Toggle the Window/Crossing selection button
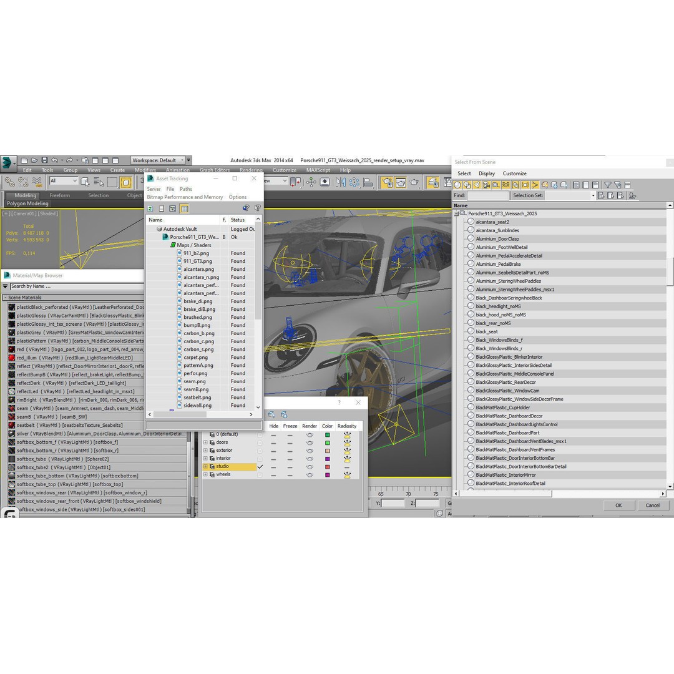This screenshot has width=674, height=674. click(x=125, y=182)
